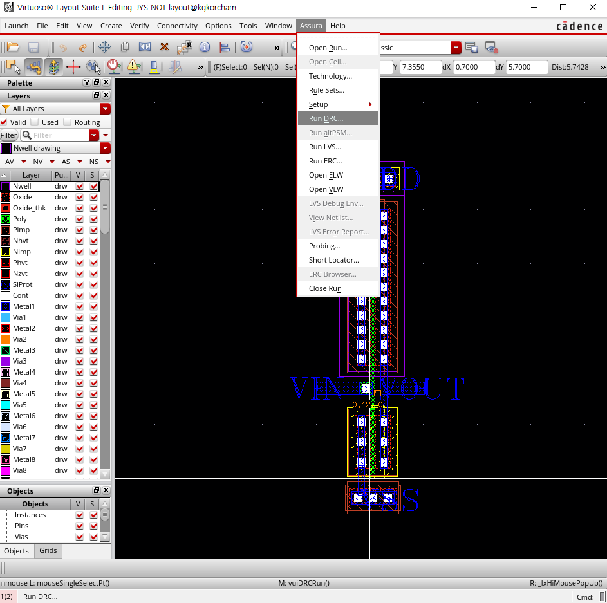Image resolution: width=607 pixels, height=603 pixels.
Task: Select the Stretch tool icon
Action: 145,47
